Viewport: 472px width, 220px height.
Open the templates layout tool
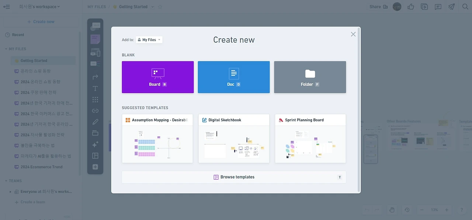95,156
